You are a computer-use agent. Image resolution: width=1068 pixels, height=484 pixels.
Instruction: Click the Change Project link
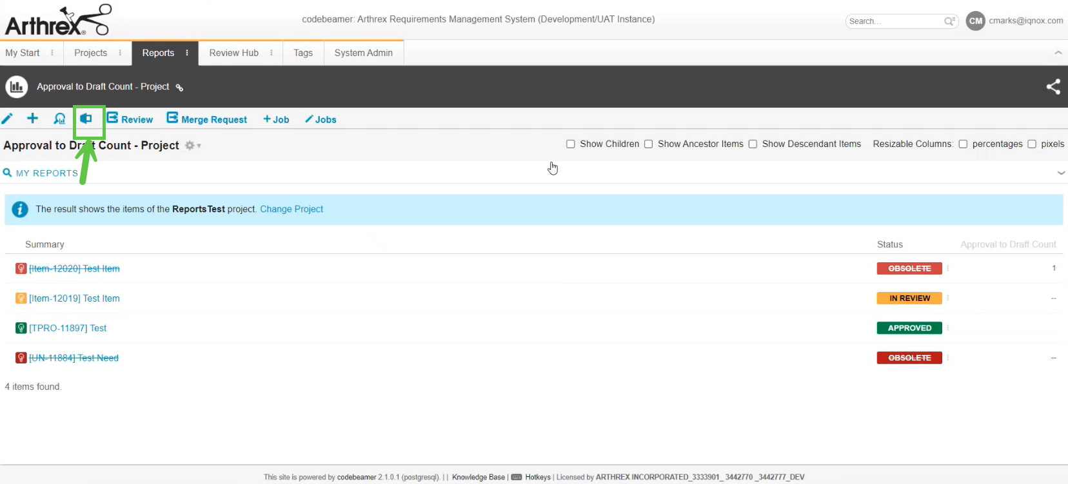click(x=292, y=209)
